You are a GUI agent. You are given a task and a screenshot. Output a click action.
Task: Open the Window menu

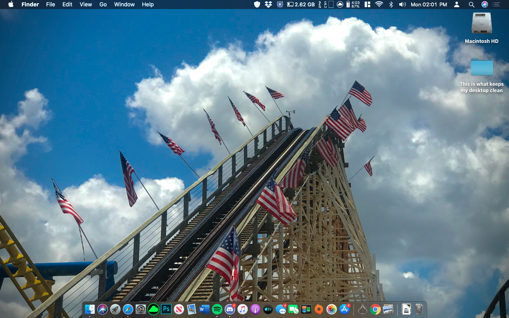point(124,4)
